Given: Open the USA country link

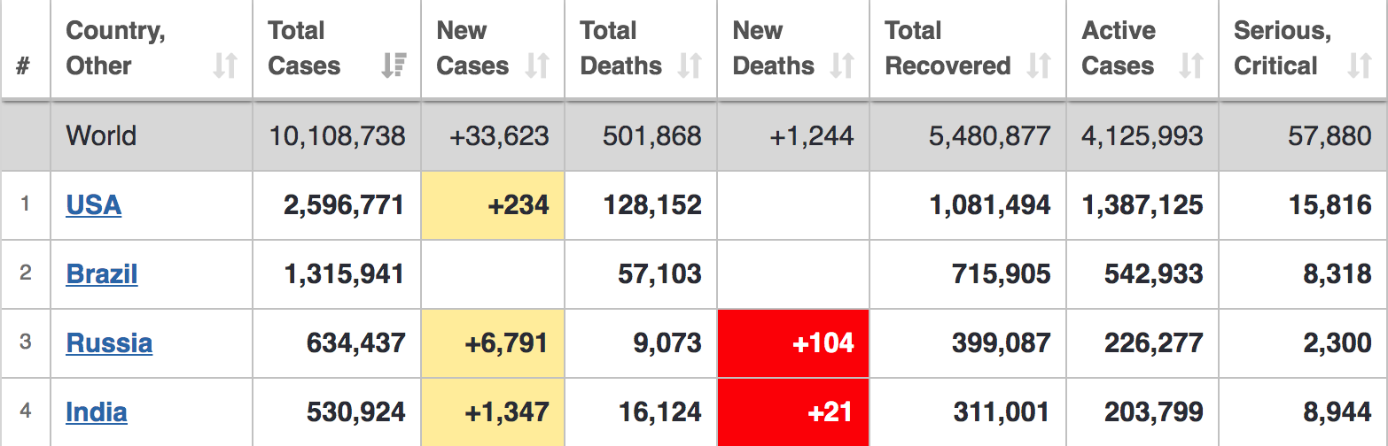Looking at the screenshot, I should pyautogui.click(x=93, y=205).
